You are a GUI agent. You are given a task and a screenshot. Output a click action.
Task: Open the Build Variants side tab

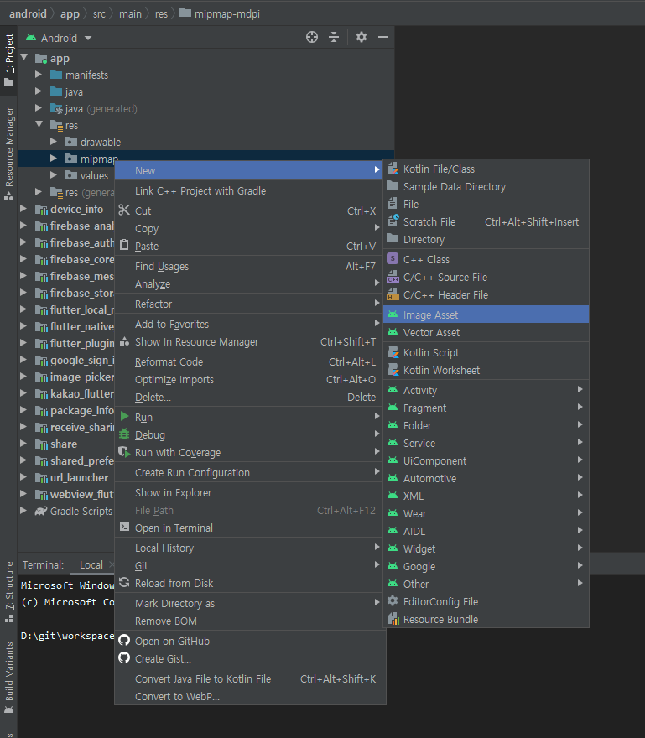pos(9,678)
